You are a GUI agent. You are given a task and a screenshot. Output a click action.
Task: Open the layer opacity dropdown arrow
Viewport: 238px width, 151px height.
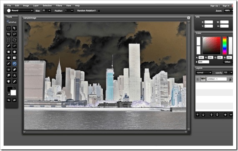click(231, 73)
